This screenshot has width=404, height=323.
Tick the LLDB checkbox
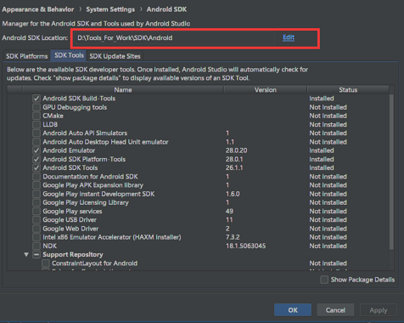tap(36, 124)
